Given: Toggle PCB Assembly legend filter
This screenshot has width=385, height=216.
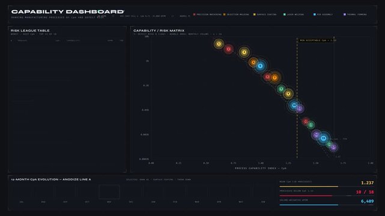Looking at the screenshot, I should pyautogui.click(x=323, y=14).
